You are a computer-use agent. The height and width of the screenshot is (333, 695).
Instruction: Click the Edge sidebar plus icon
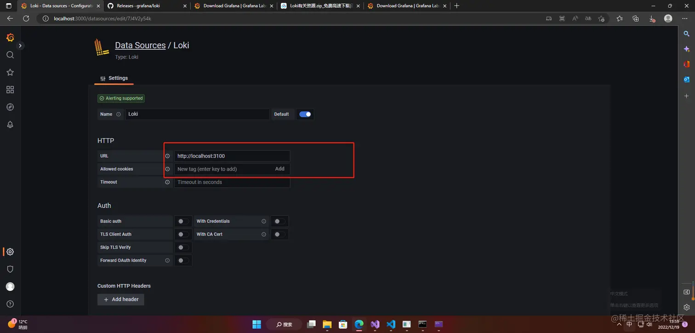click(x=687, y=96)
